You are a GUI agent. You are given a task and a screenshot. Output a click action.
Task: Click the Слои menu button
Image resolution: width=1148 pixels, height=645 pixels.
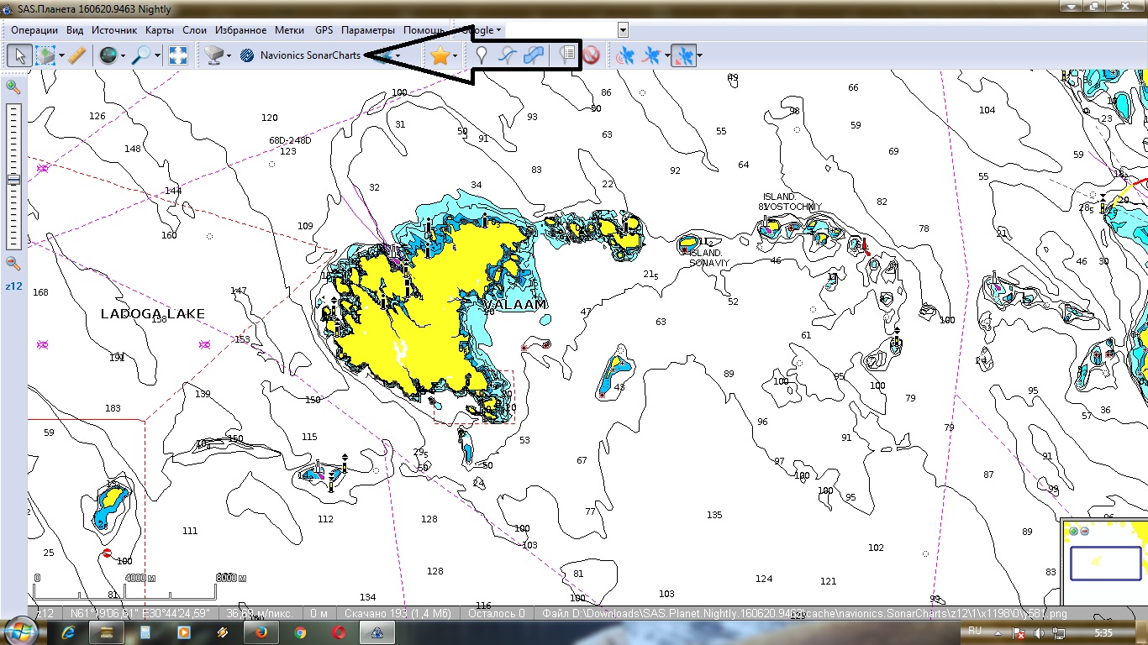pos(194,30)
